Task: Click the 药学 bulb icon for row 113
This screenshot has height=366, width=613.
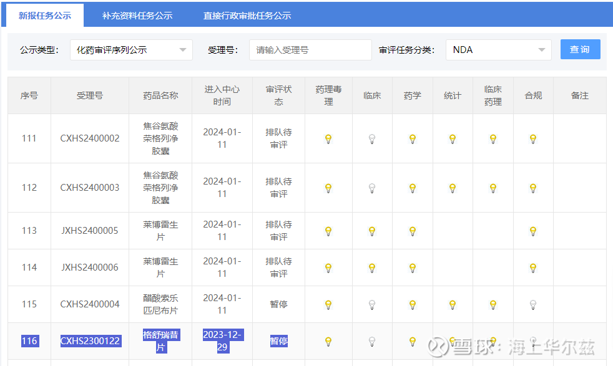Action: click(413, 231)
